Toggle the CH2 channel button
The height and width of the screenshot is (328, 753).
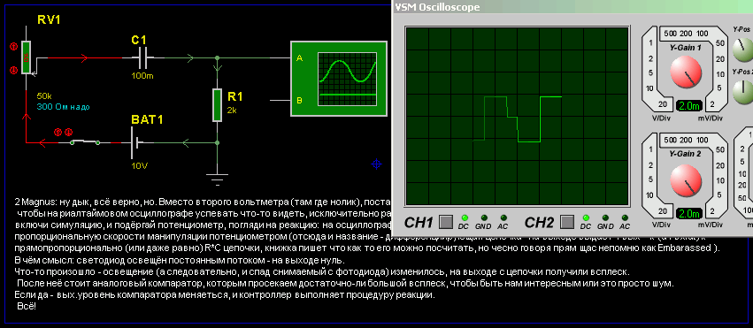[x=567, y=222]
